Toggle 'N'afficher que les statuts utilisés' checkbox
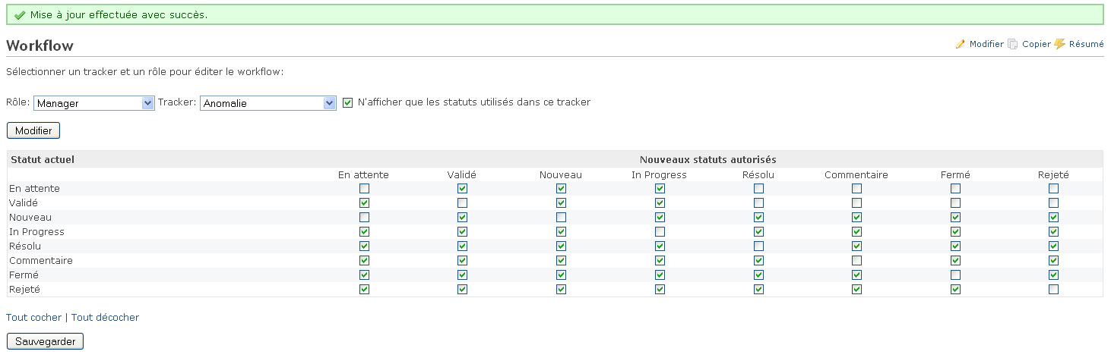This screenshot has height=364, width=1111. pos(348,102)
